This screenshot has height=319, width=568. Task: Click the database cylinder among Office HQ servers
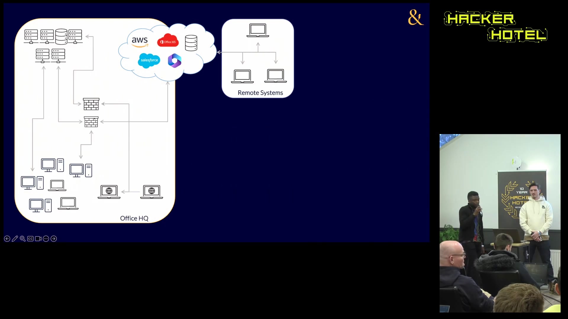tap(61, 37)
